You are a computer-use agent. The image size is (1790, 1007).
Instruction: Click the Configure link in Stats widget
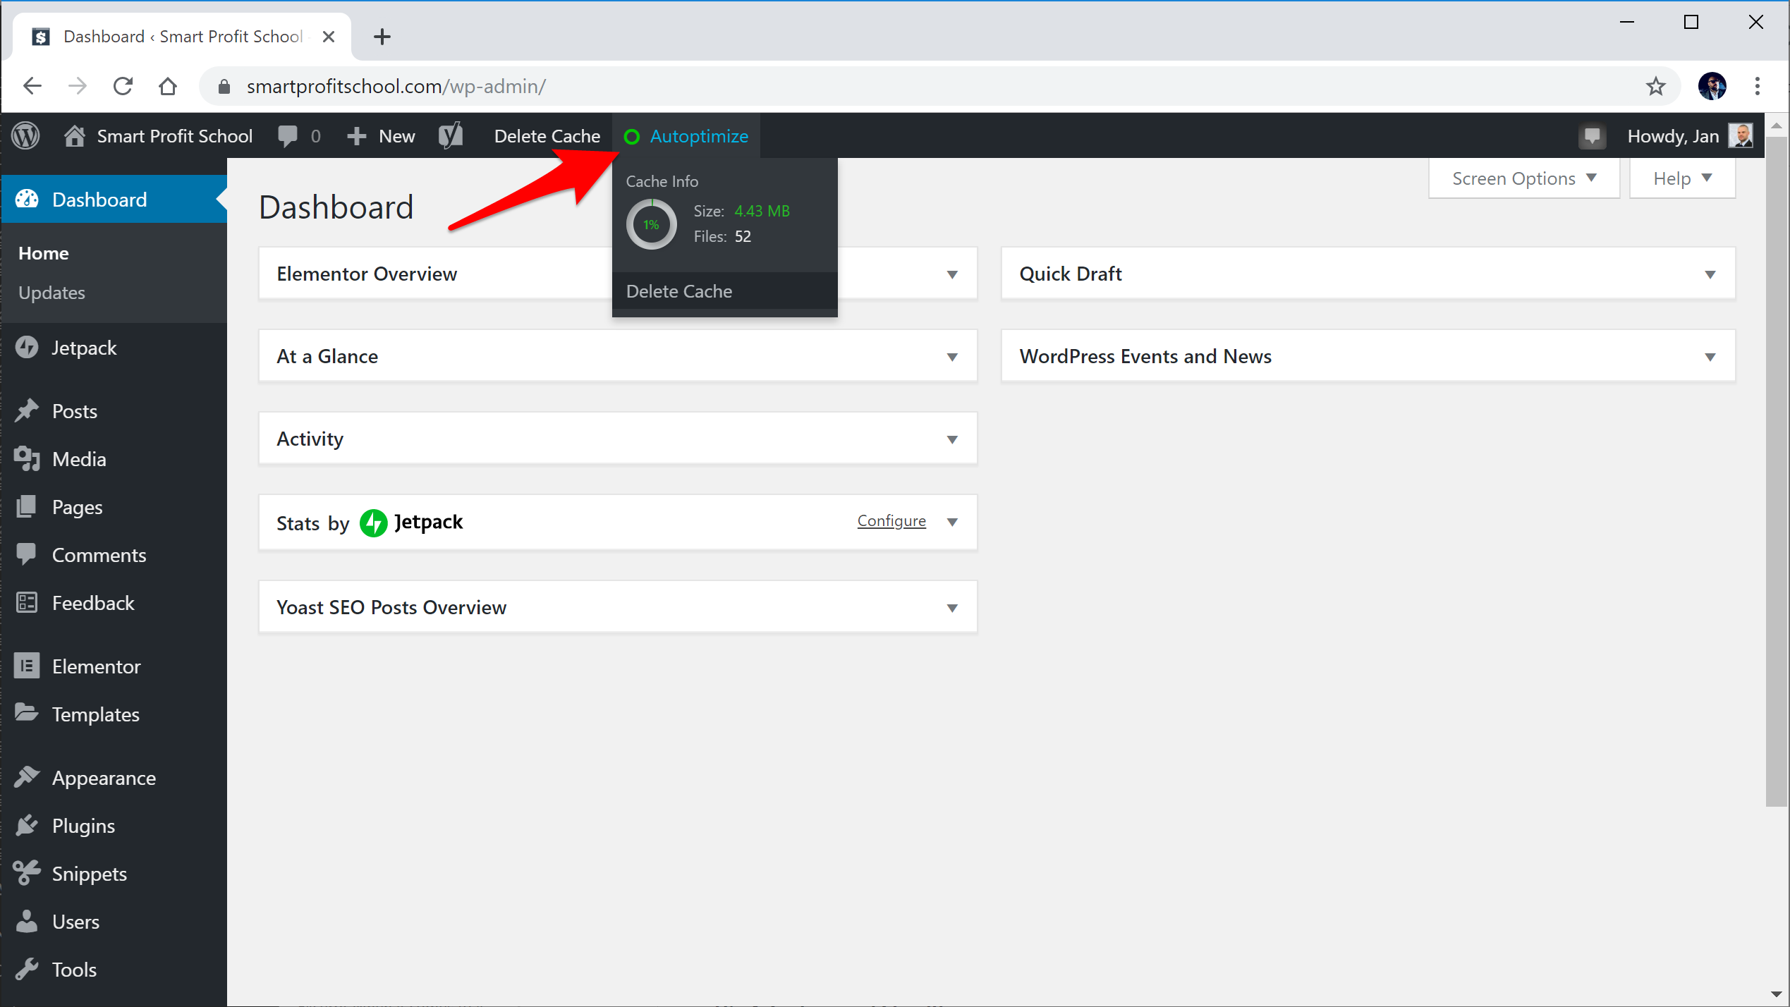point(891,520)
